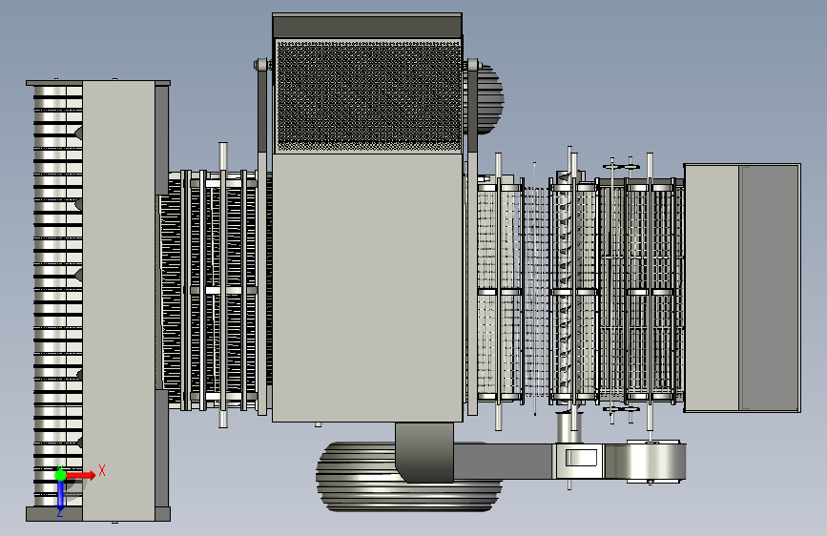
Task: Select the rubber tire at the model's bottom
Action: tap(409, 477)
